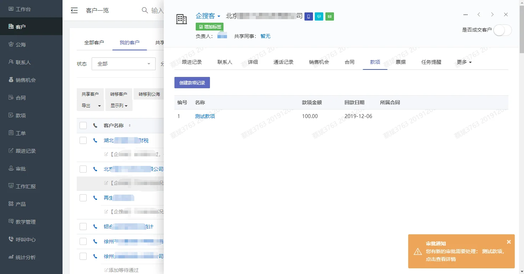
Task: Click the 2019-12-06 date cell
Action: (358, 116)
